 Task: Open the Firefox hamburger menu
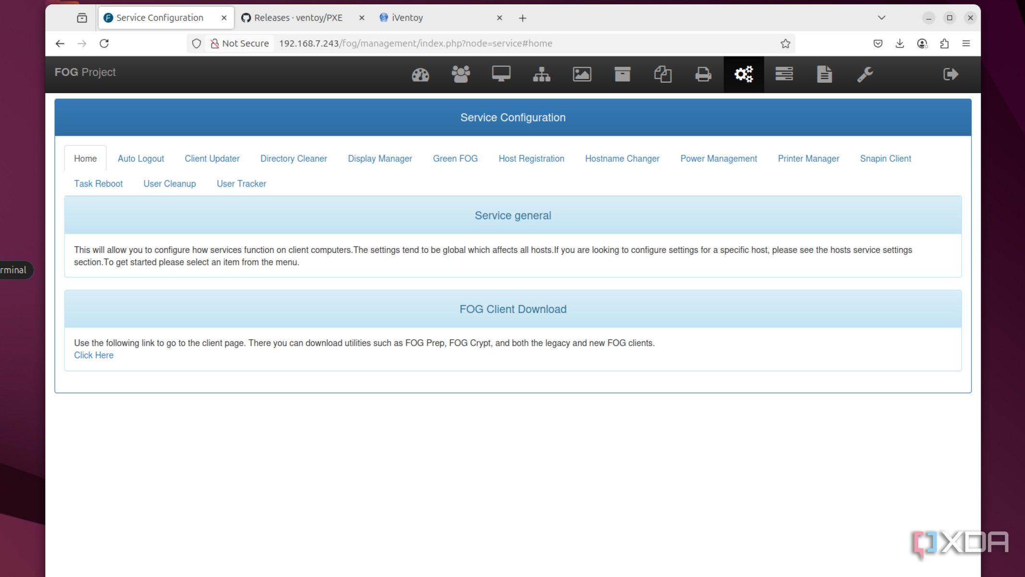pyautogui.click(x=966, y=43)
